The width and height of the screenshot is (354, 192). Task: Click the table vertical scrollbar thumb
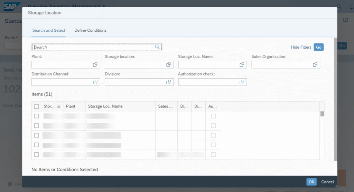pyautogui.click(x=322, y=114)
